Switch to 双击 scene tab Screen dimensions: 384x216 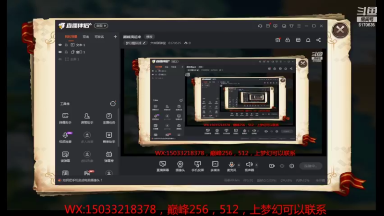[86, 37]
